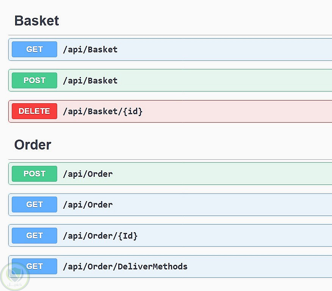
Task: Select the /api/Order/DeliverMethods path text
Action: pos(125,266)
